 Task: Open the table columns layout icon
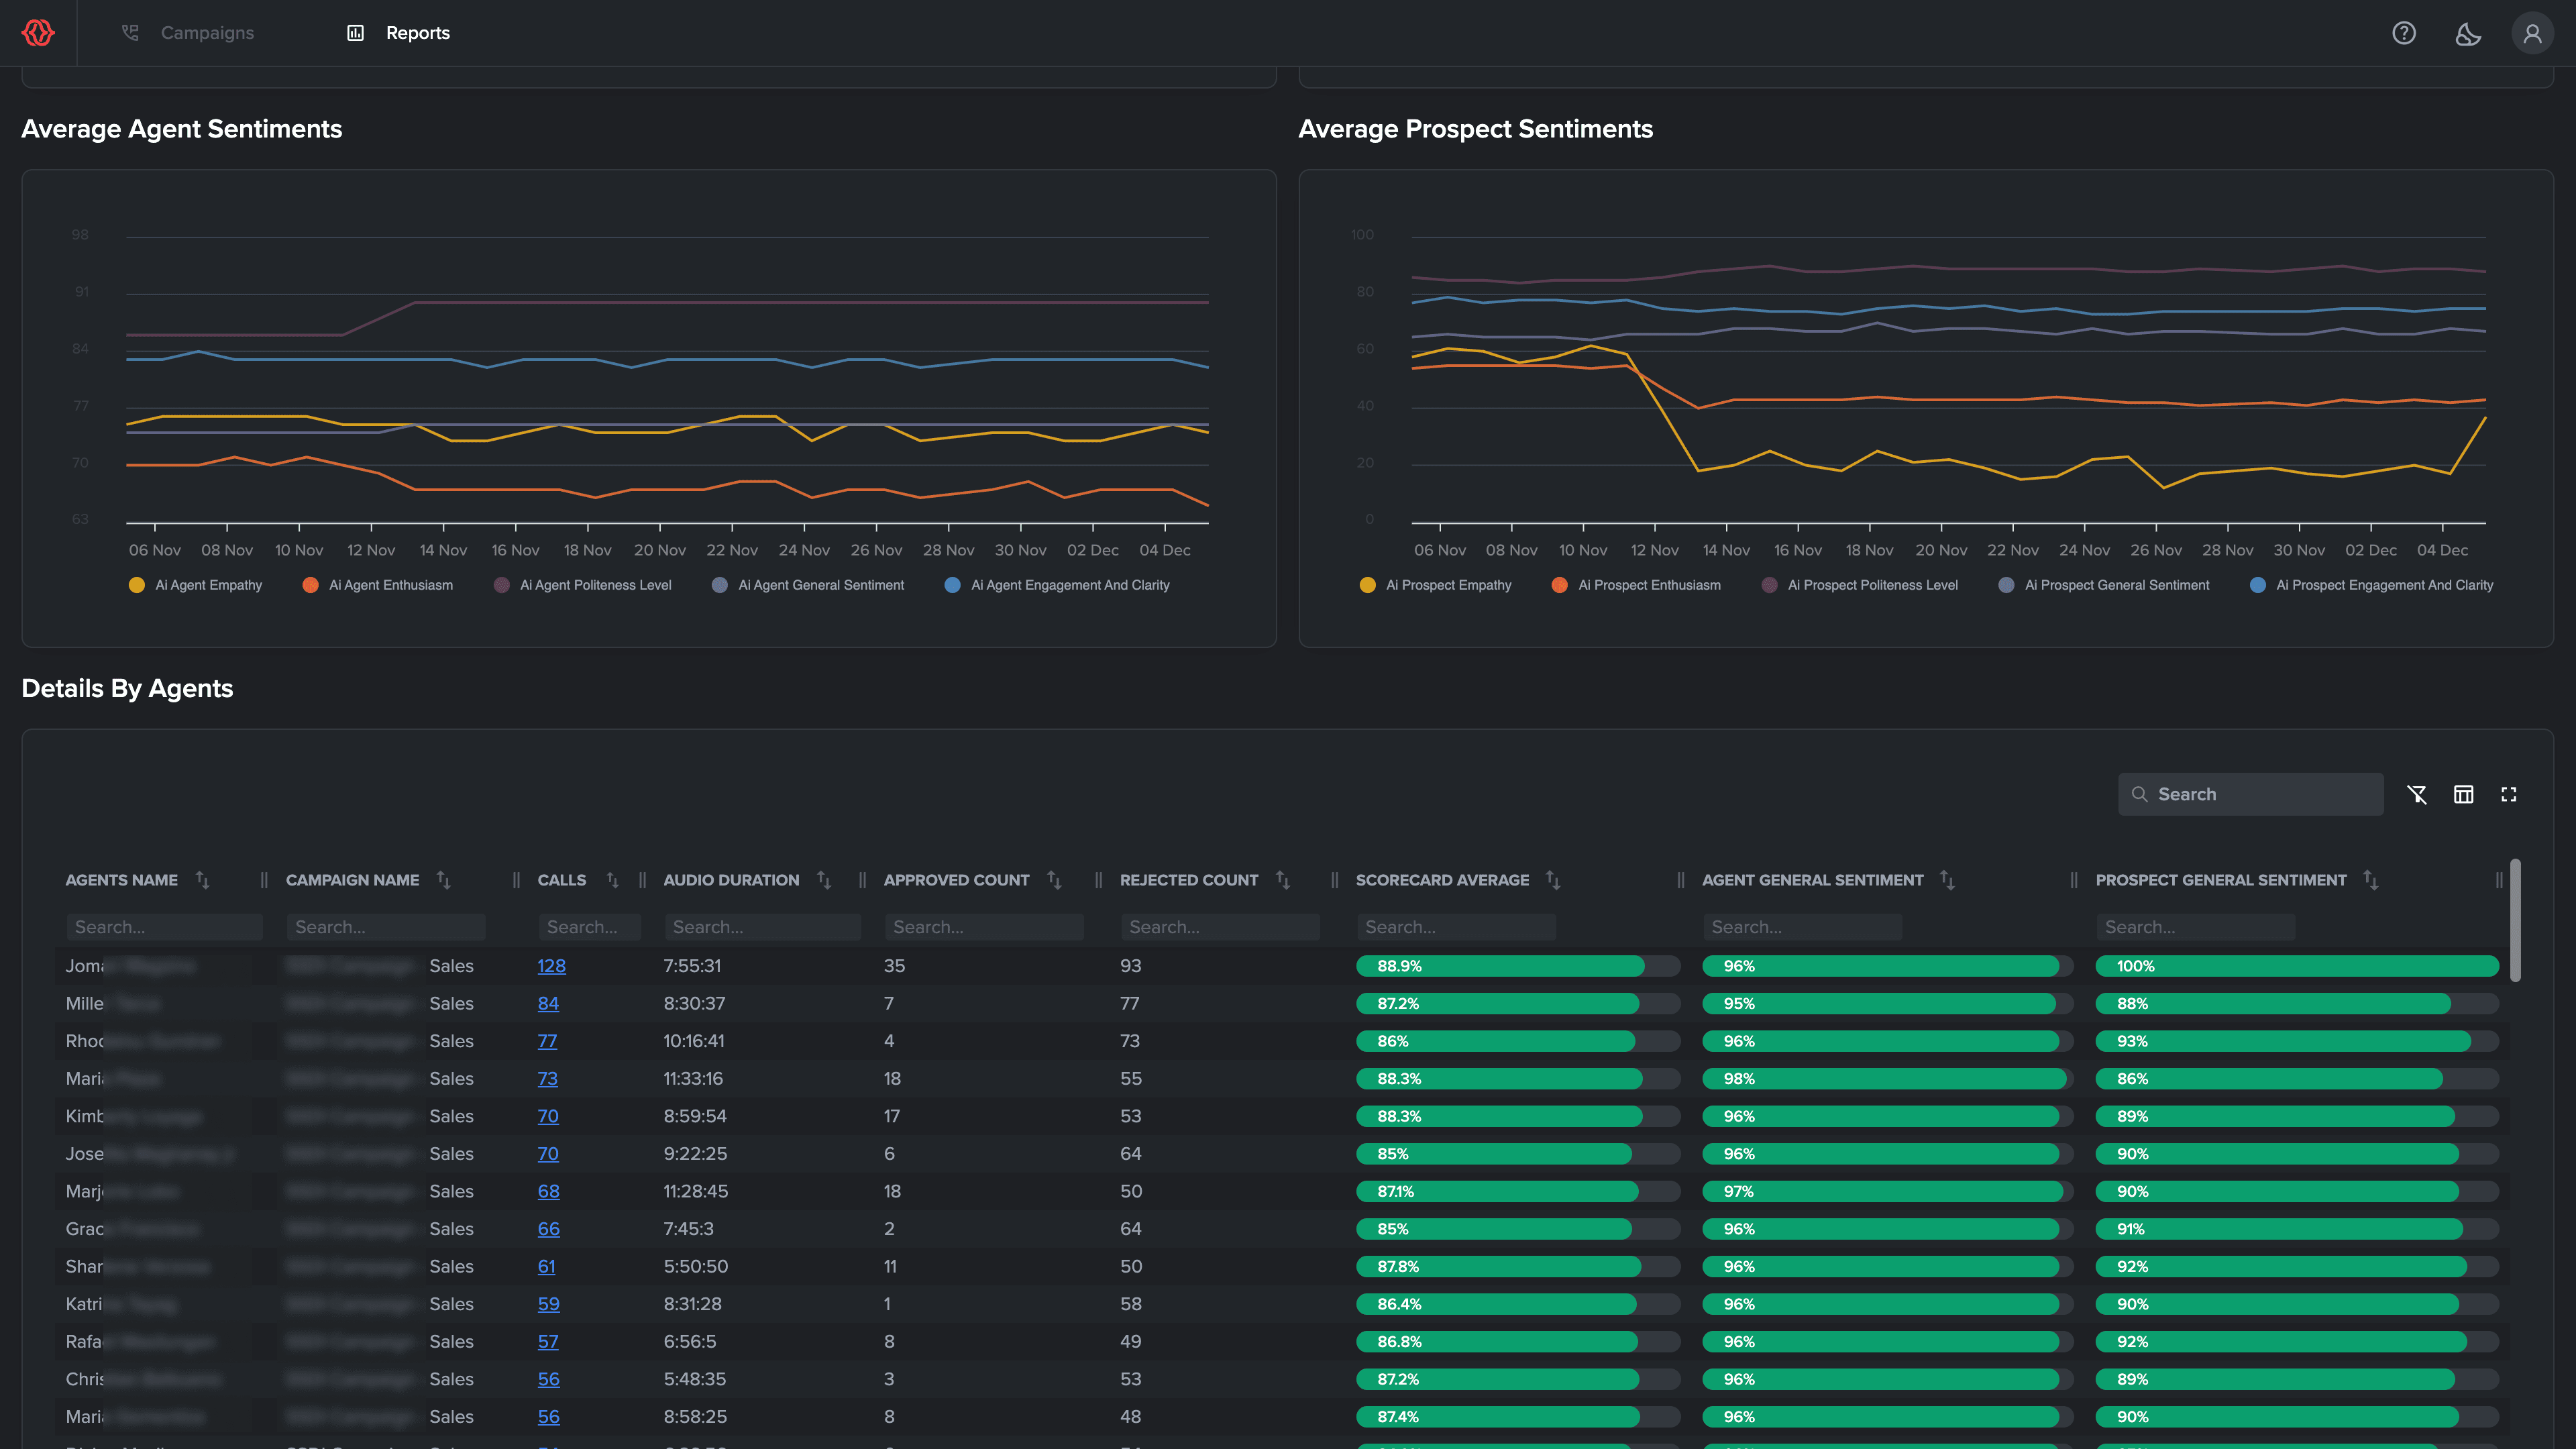[x=2463, y=794]
